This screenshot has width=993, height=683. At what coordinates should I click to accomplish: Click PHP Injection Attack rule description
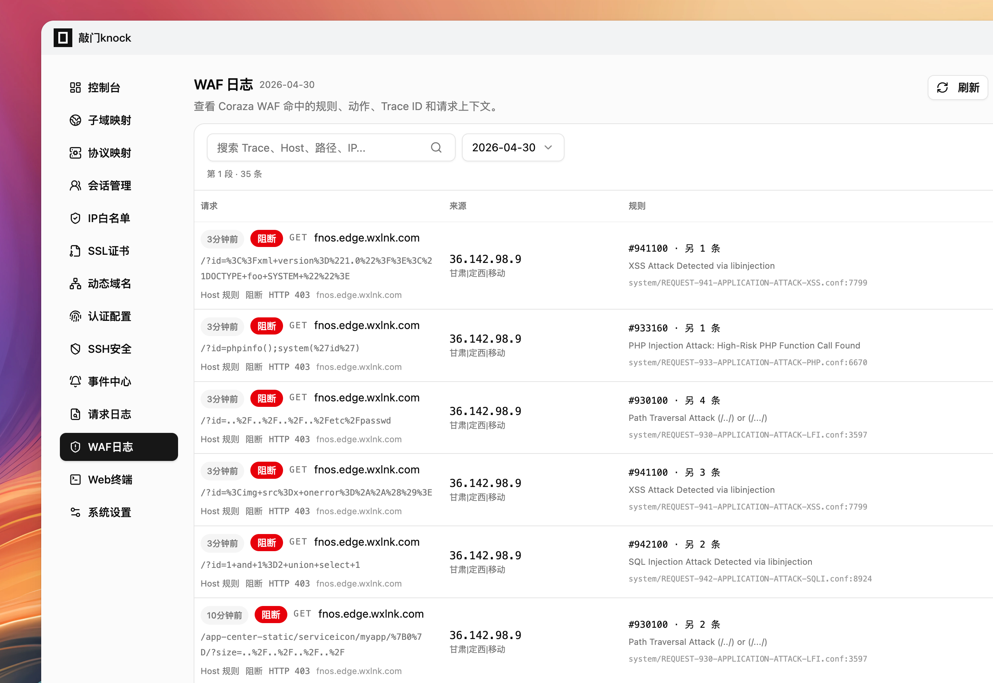(744, 346)
